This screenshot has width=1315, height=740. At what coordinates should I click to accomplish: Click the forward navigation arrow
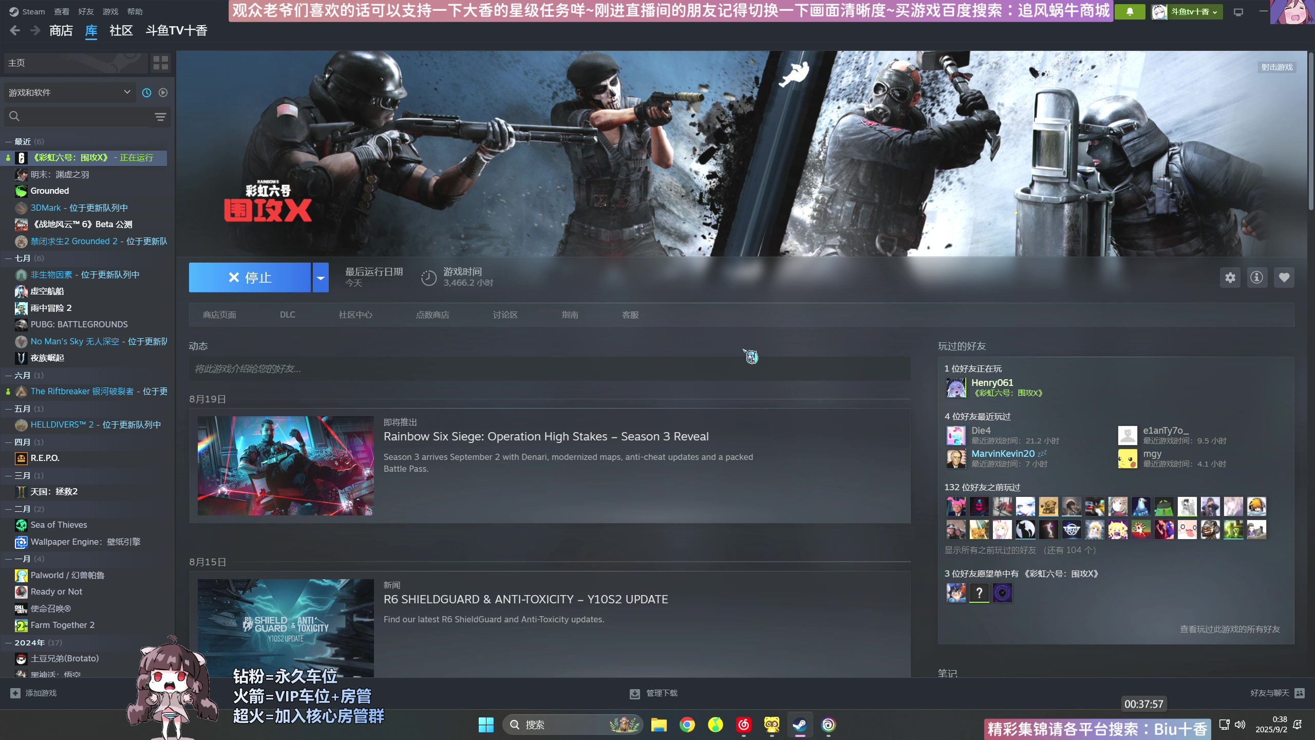35,31
